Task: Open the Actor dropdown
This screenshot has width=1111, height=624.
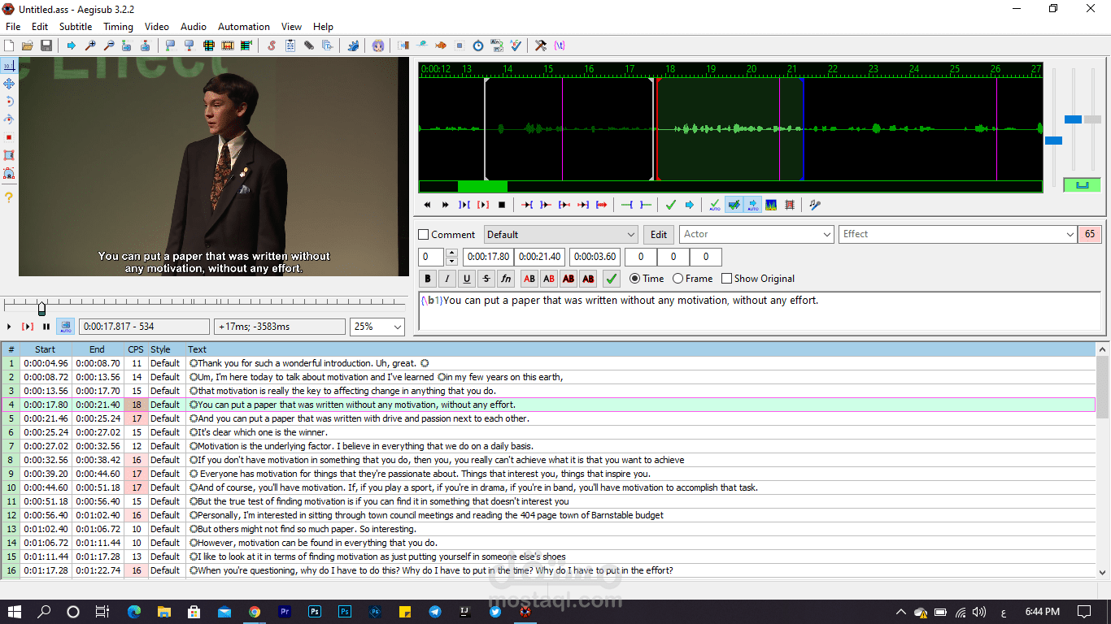Action: 756,235
